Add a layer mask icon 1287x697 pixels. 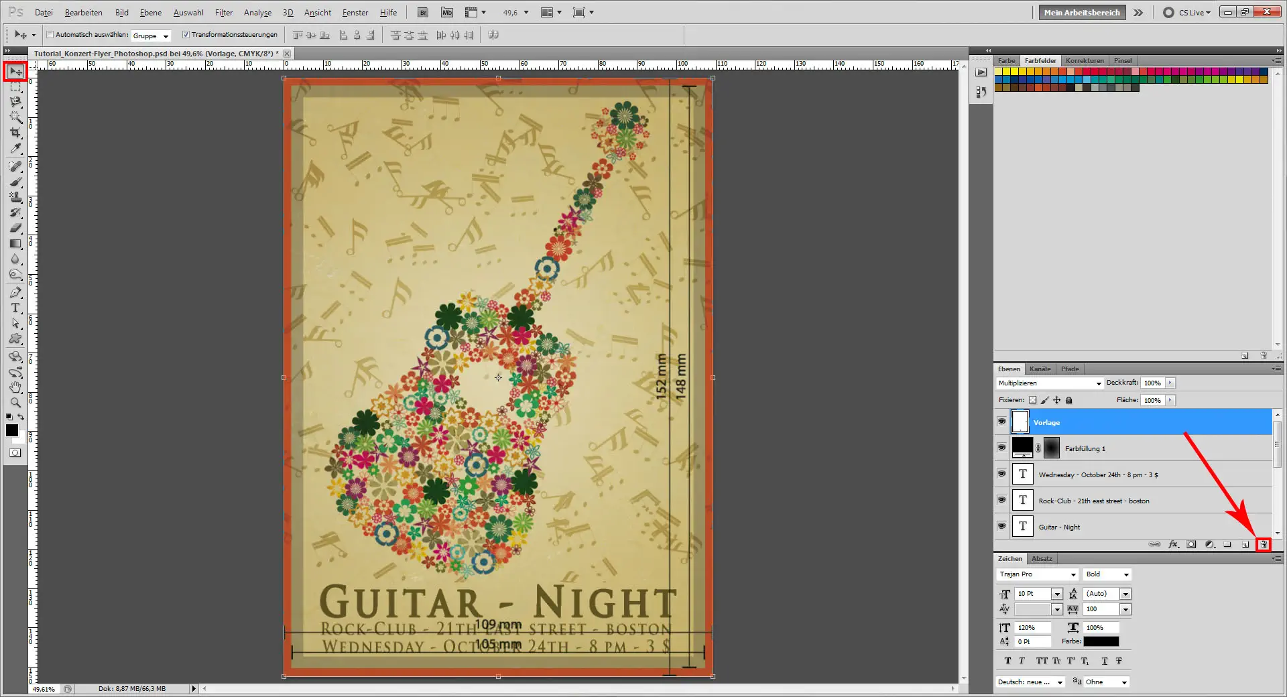pos(1191,544)
